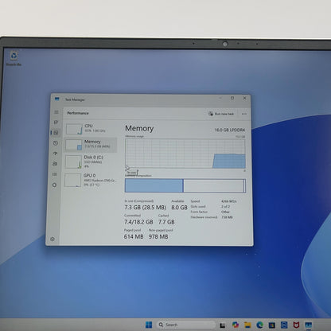Screen dimensions: 331x331
Task: Open the Recycle Bin desktop icon
Action: (14, 58)
